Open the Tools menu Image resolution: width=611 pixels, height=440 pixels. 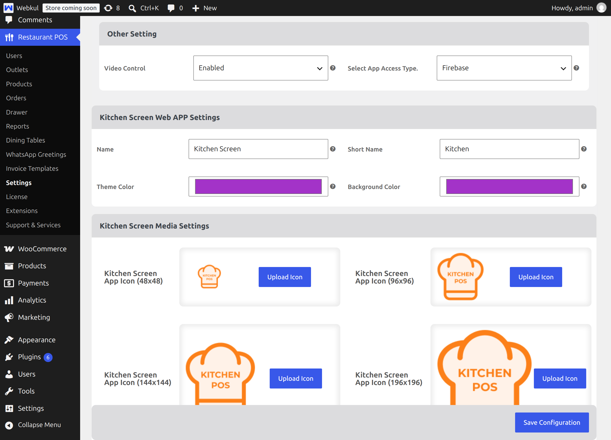[26, 391]
